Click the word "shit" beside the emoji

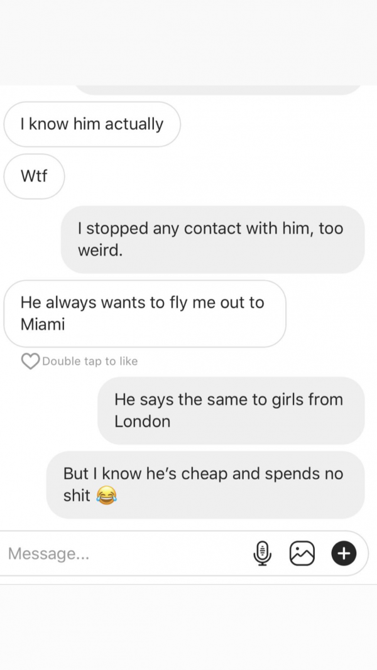[77, 495]
